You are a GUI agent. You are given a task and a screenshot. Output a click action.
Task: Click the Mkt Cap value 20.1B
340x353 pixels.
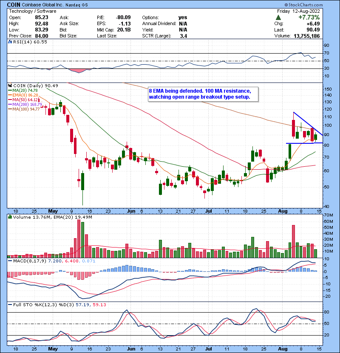(x=124, y=30)
